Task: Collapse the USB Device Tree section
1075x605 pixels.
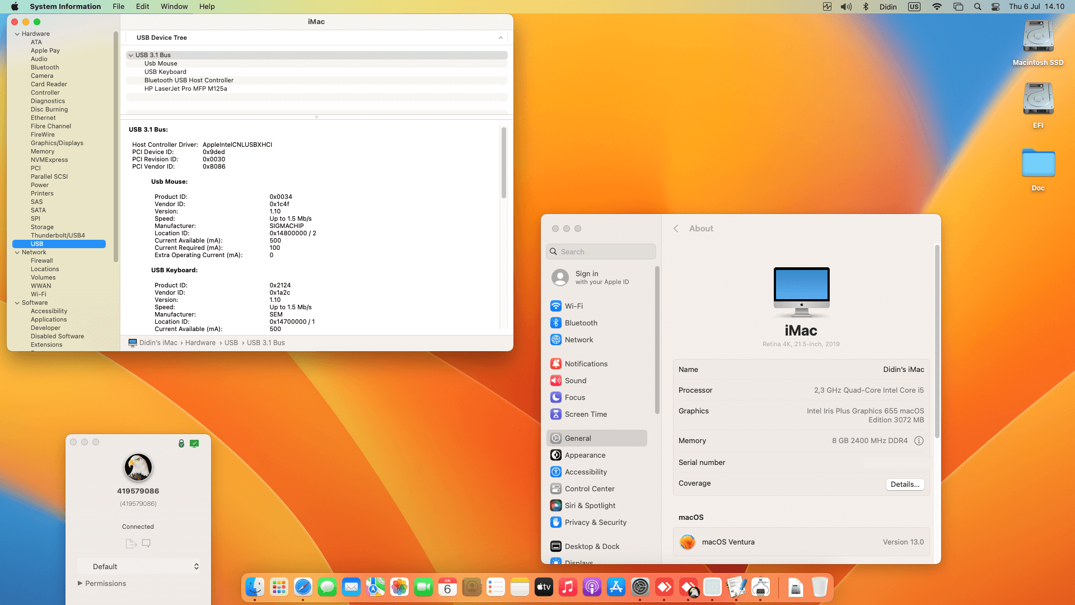Action: (501, 38)
